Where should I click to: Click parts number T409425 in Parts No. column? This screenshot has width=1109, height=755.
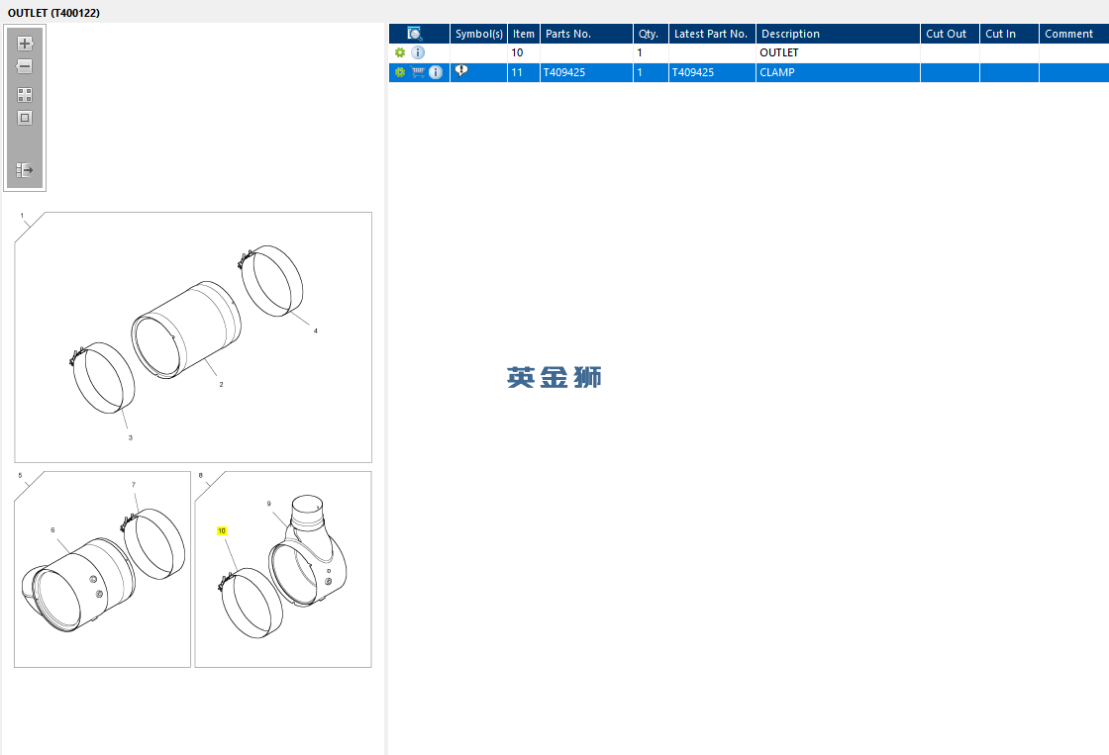click(x=564, y=72)
